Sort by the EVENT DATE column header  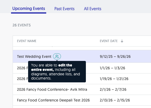(x=109, y=41)
